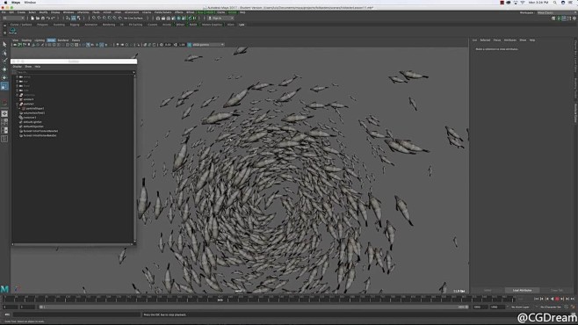The width and height of the screenshot is (578, 325).
Task: Select the arrow Select tool in toolbox
Action: coord(4,44)
